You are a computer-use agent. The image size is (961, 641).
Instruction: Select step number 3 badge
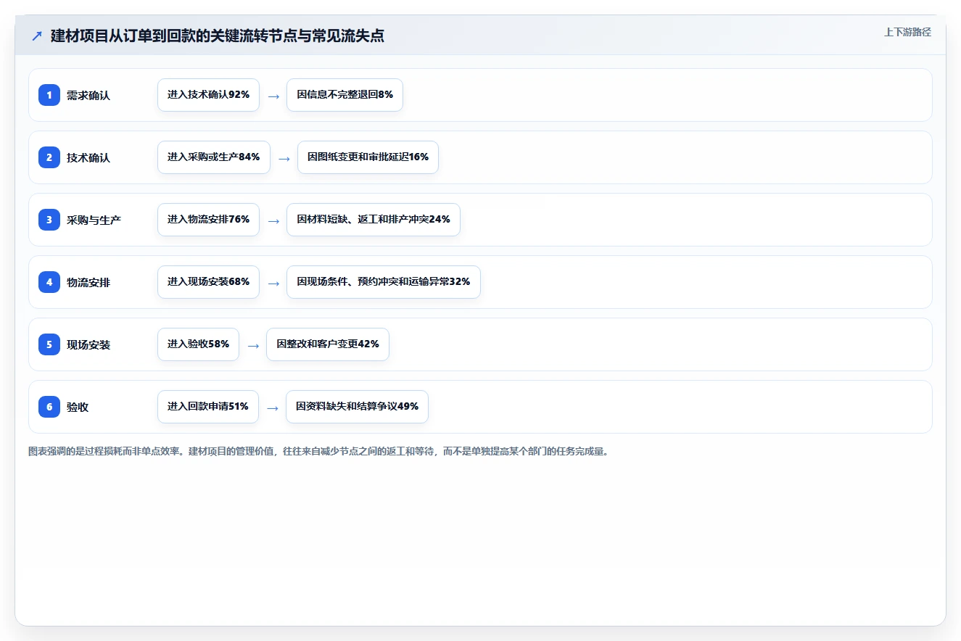tap(49, 220)
